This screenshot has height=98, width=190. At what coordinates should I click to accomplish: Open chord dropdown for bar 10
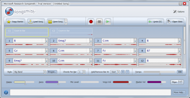pyautogui.click(x=91, y=61)
